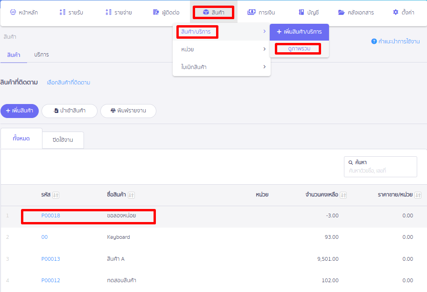The width and height of the screenshot is (427, 292).
Task: Click the นำเข้าสินค้า import button
Action: click(x=69, y=111)
